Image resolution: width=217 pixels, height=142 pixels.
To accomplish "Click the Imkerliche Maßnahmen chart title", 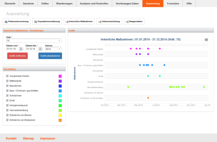I will pos(140,39).
